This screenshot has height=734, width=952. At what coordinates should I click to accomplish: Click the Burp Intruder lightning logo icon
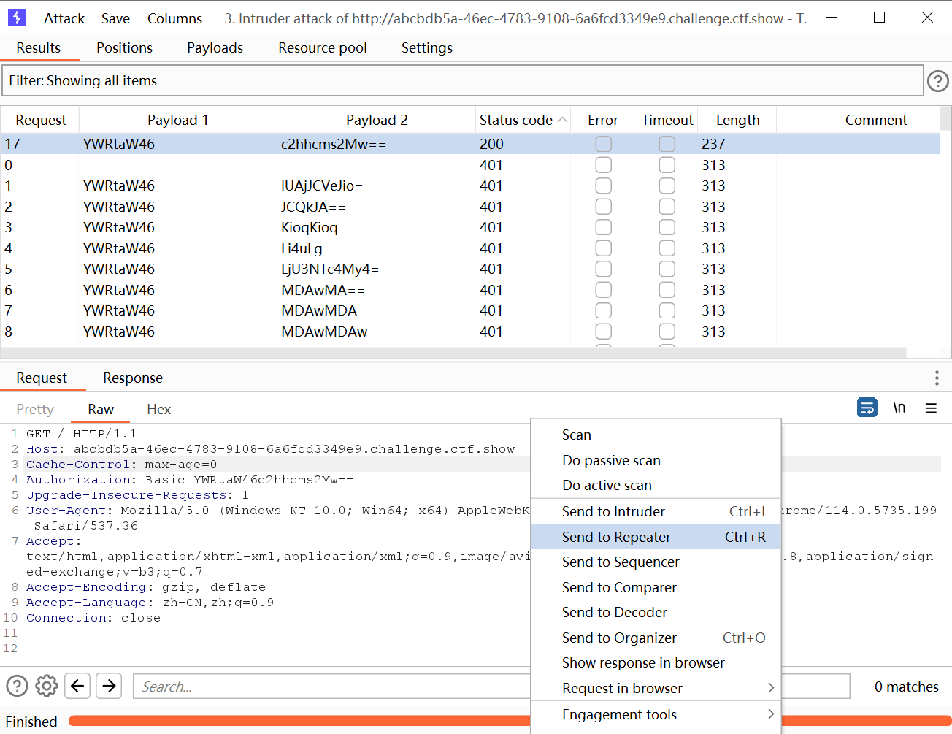[16, 18]
